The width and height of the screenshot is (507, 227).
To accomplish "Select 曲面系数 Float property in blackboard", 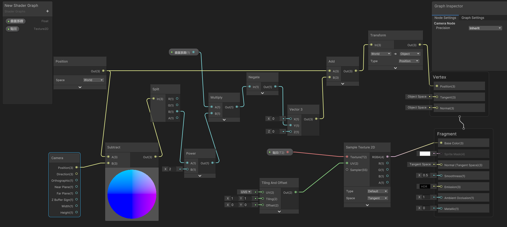I will [x=16, y=21].
